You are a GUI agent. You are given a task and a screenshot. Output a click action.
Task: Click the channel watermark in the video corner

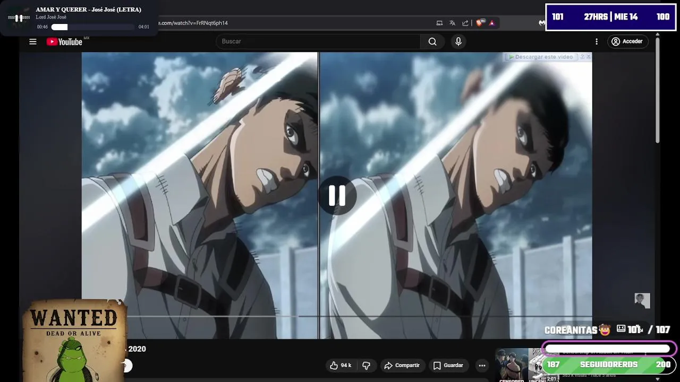[642, 301]
